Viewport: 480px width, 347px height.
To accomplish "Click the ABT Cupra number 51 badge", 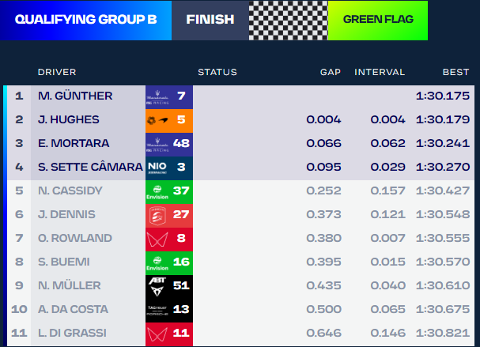I will point(169,286).
